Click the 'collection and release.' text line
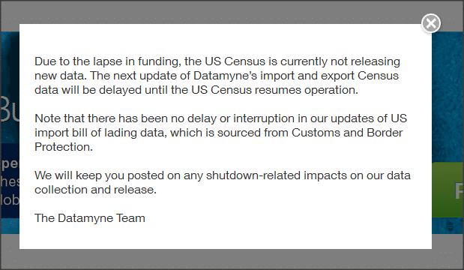464x270 pixels. click(x=95, y=190)
